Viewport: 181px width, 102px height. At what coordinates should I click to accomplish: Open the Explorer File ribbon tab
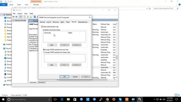click(4, 5)
